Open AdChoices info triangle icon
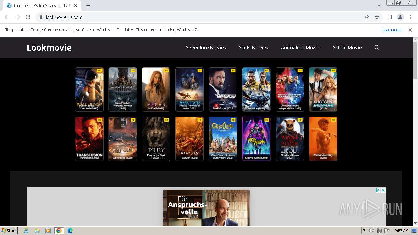 378,190
